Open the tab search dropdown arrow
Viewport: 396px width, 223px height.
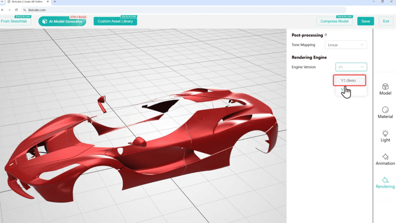[x=2, y=2]
